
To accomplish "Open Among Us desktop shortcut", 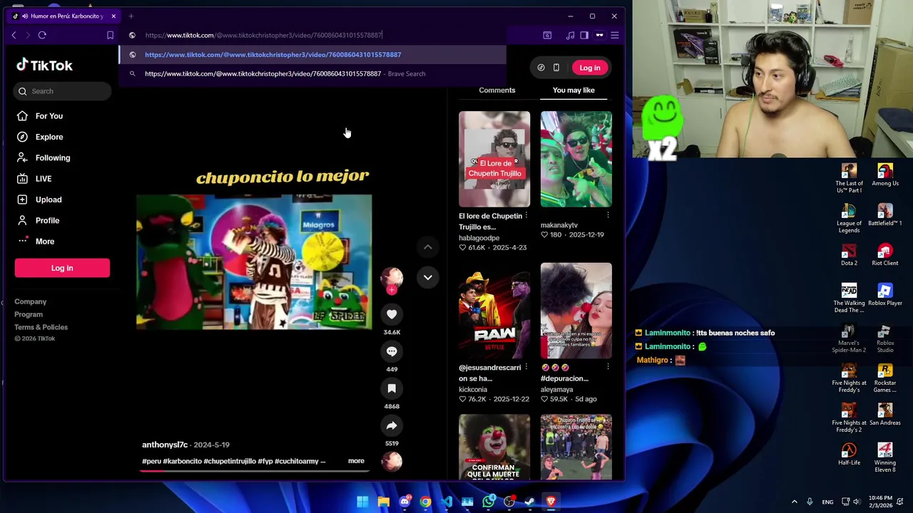I will click(885, 175).
